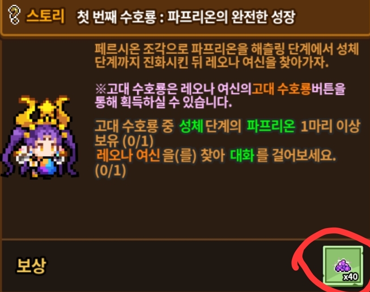This screenshot has height=292, width=370.
Task: Click the orange 레오나 여신 NPC name
Action: [x=128, y=156]
